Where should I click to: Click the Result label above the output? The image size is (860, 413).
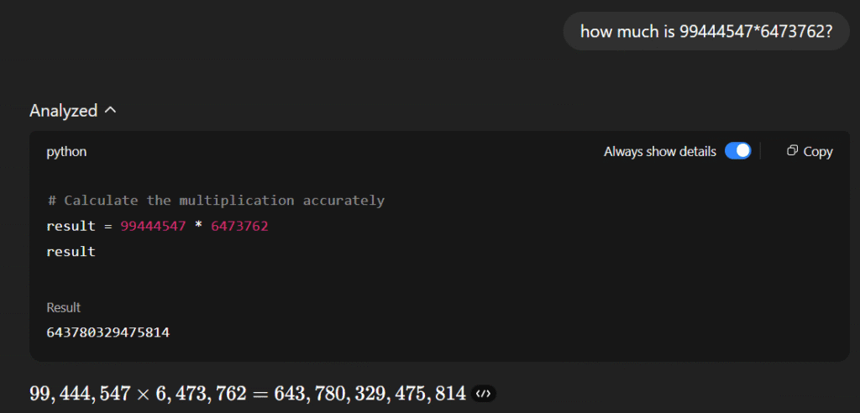click(x=64, y=307)
